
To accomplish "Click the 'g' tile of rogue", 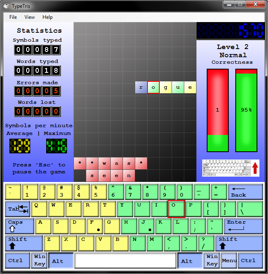I will (x=165, y=87).
